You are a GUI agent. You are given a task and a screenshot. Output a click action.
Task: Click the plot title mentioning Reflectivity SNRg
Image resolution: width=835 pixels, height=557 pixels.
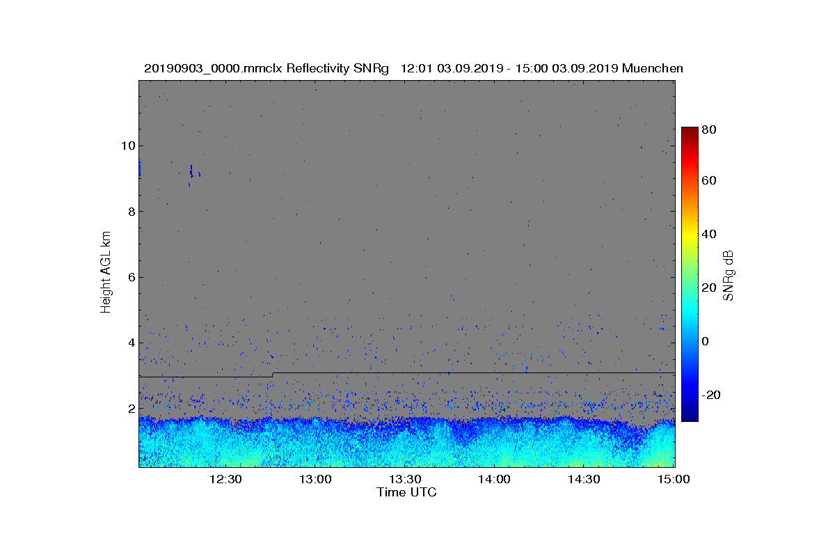(x=413, y=68)
